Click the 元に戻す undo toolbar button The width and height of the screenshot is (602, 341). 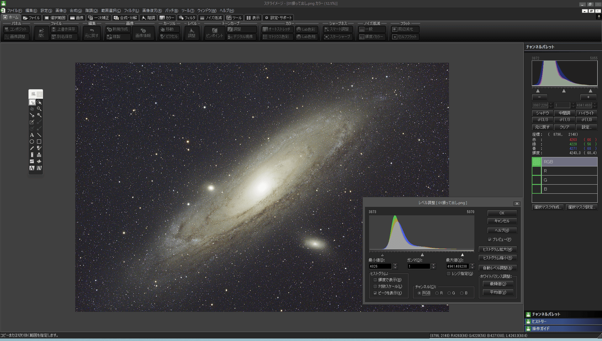92,33
